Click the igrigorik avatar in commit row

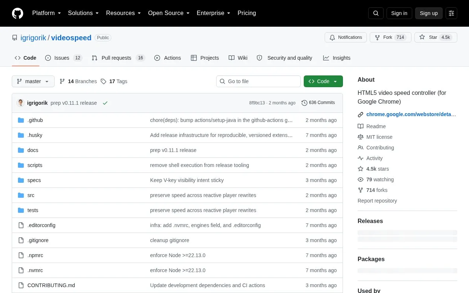21,103
